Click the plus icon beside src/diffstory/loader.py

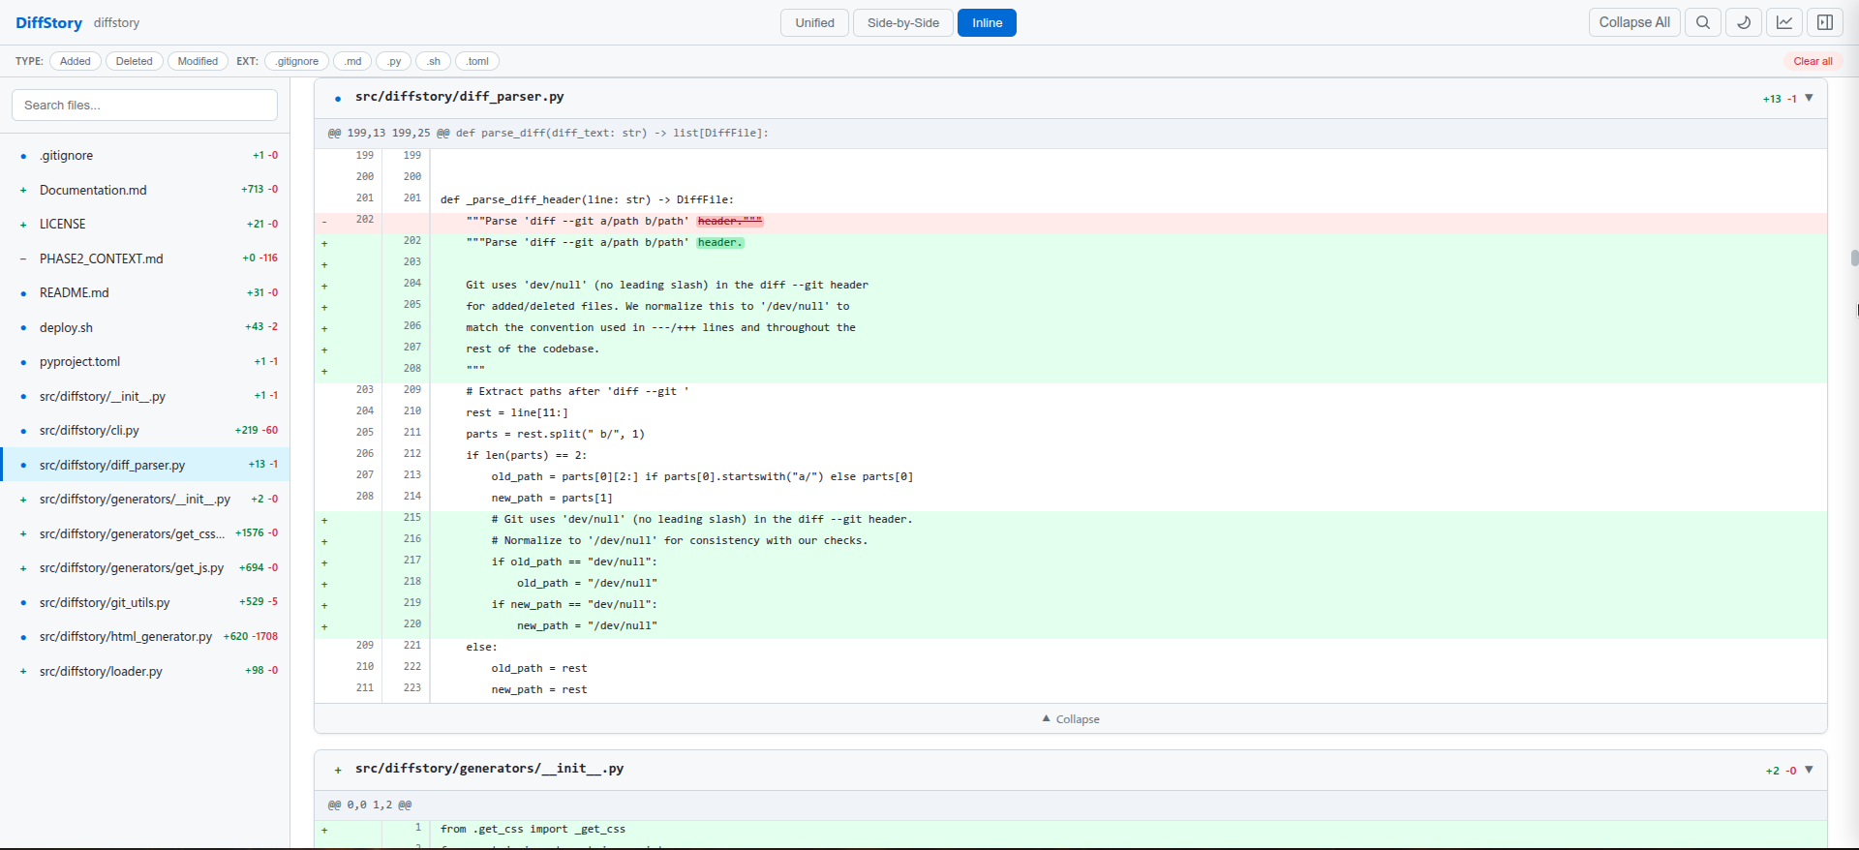pyautogui.click(x=23, y=671)
